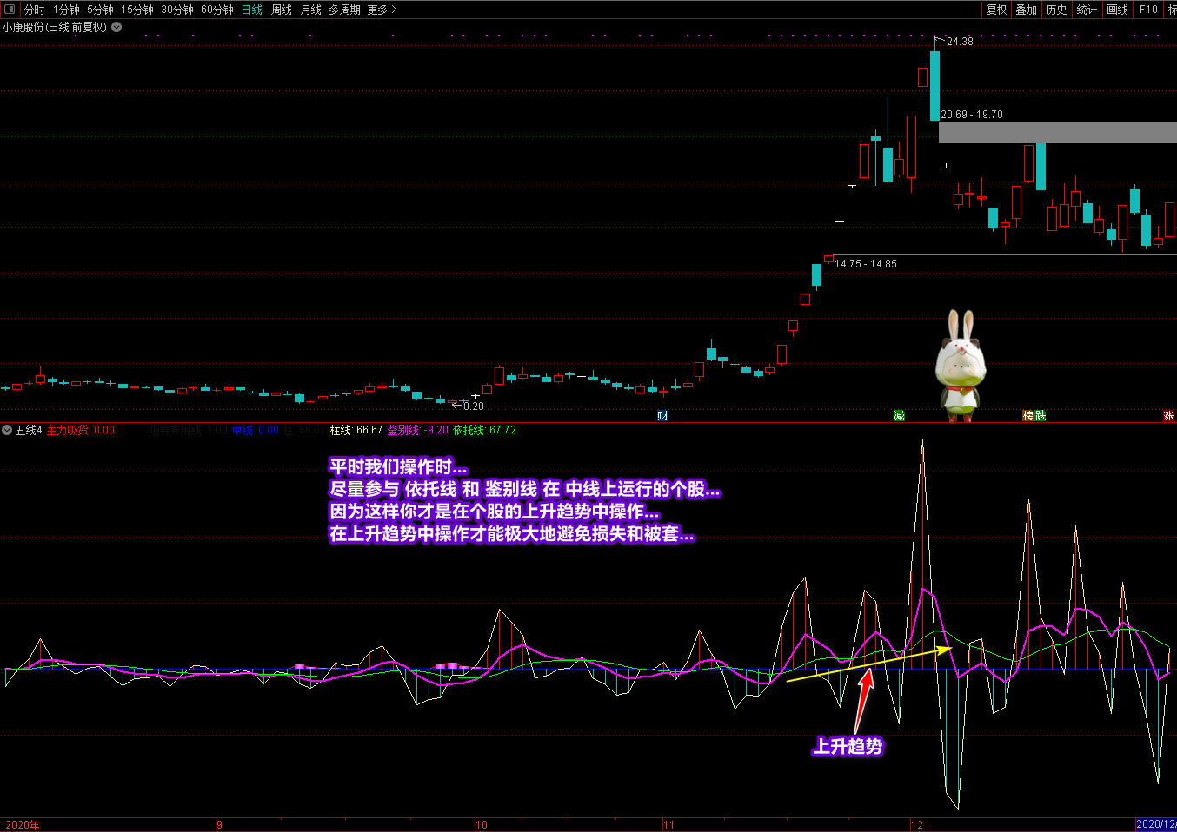Click the red 涨 marker icon
The width and height of the screenshot is (1177, 832).
(1168, 416)
